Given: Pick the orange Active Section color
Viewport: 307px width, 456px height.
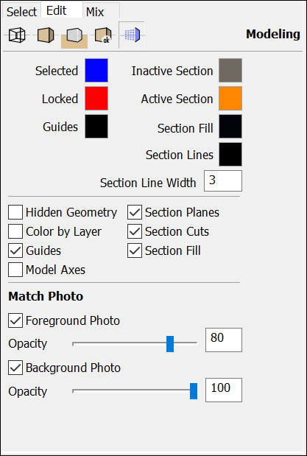Looking at the screenshot, I should [x=230, y=99].
